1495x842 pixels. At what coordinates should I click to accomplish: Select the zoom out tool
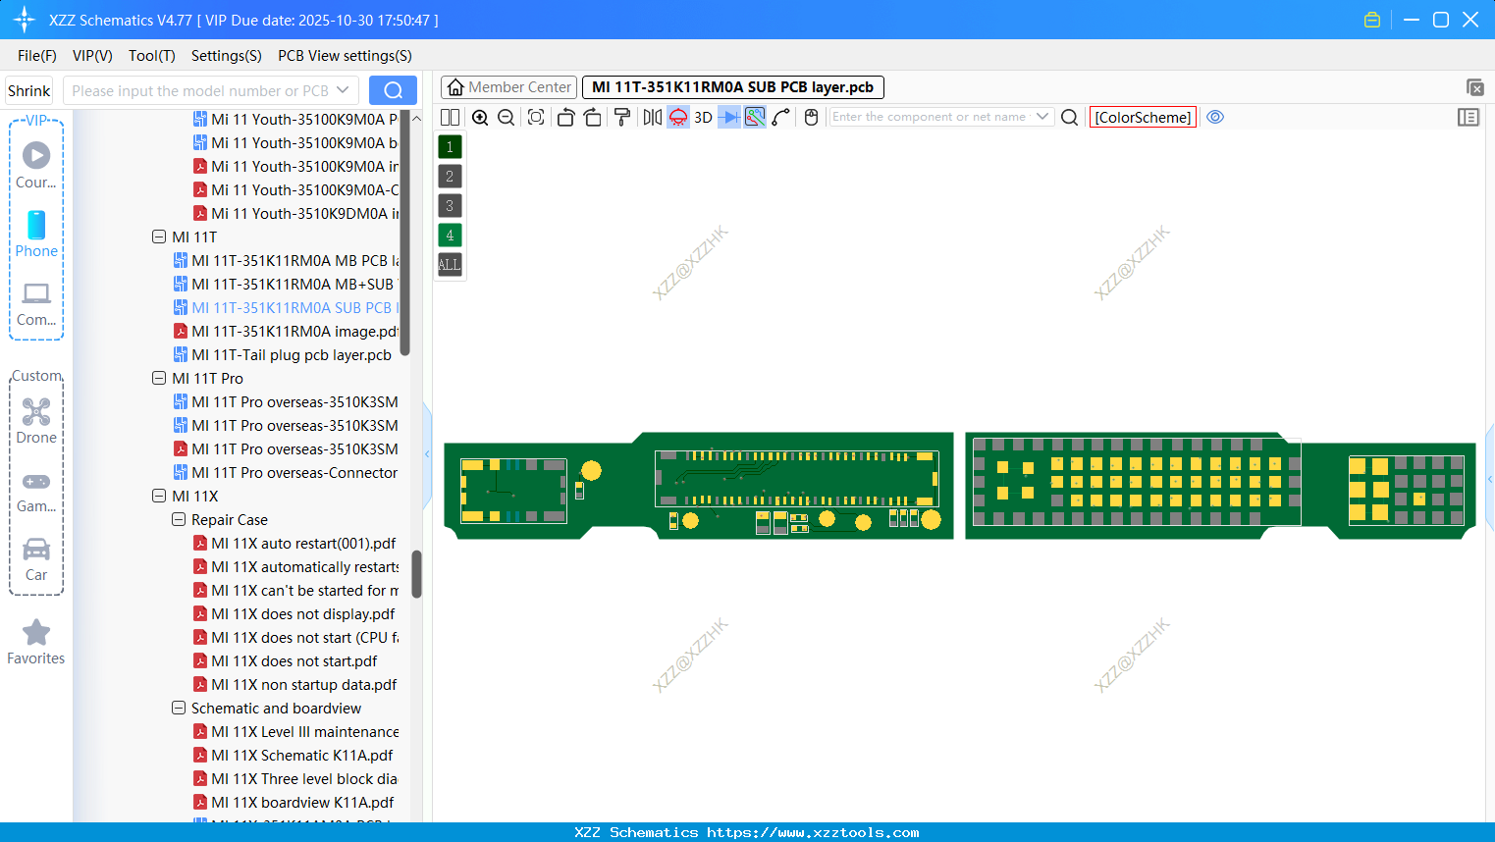505,117
